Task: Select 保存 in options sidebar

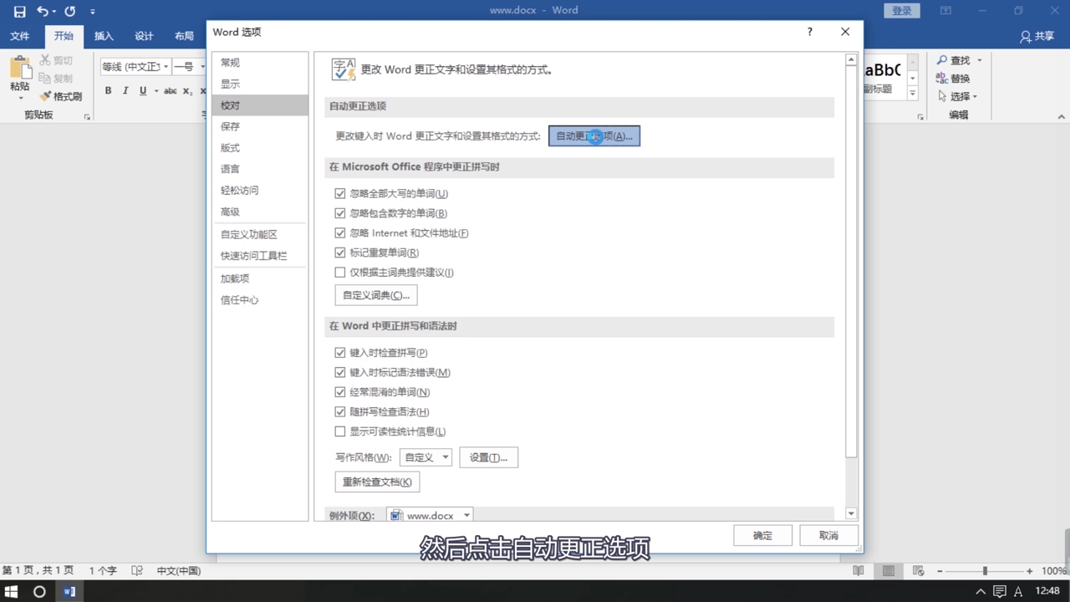Action: point(260,126)
